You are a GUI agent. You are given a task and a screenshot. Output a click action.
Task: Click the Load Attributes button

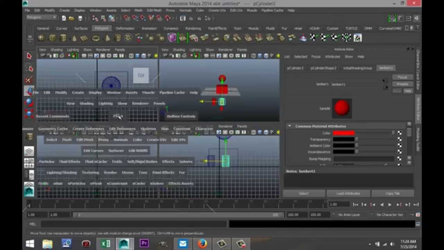click(x=348, y=194)
